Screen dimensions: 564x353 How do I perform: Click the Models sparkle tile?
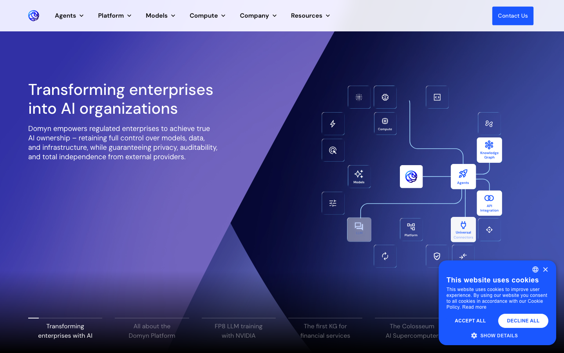[x=359, y=176]
